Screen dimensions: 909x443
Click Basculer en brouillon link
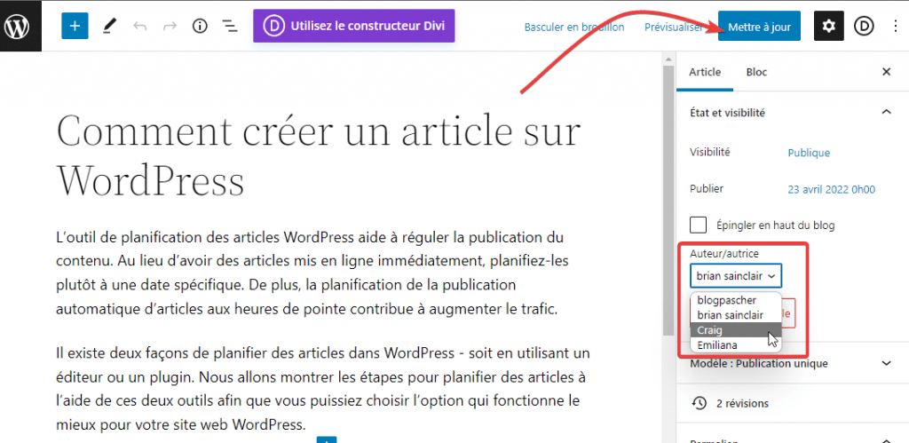[x=574, y=27]
